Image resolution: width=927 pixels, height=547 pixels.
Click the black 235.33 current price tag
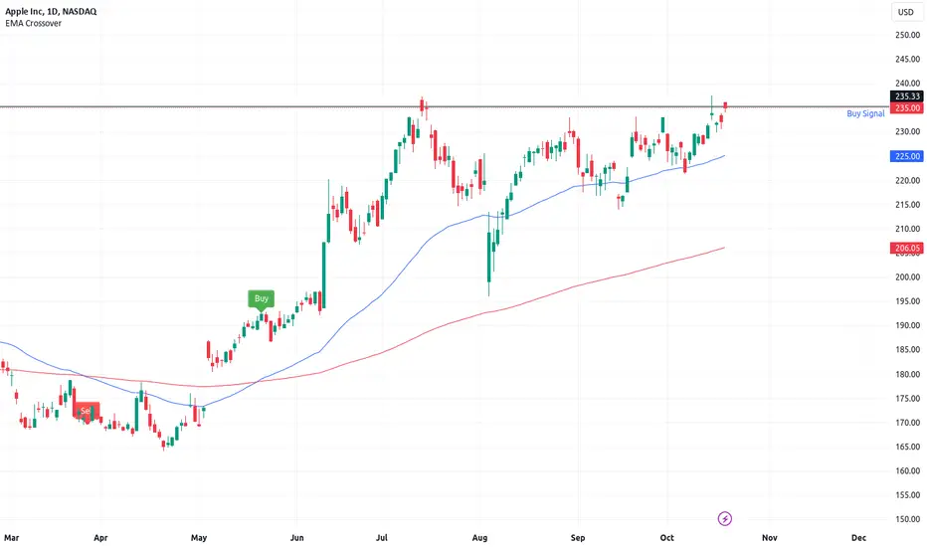pyautogui.click(x=907, y=96)
